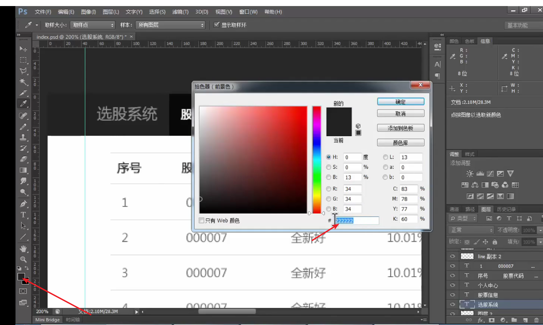Select the Brush tool
The height and width of the screenshot is (325, 543).
pyautogui.click(x=23, y=127)
